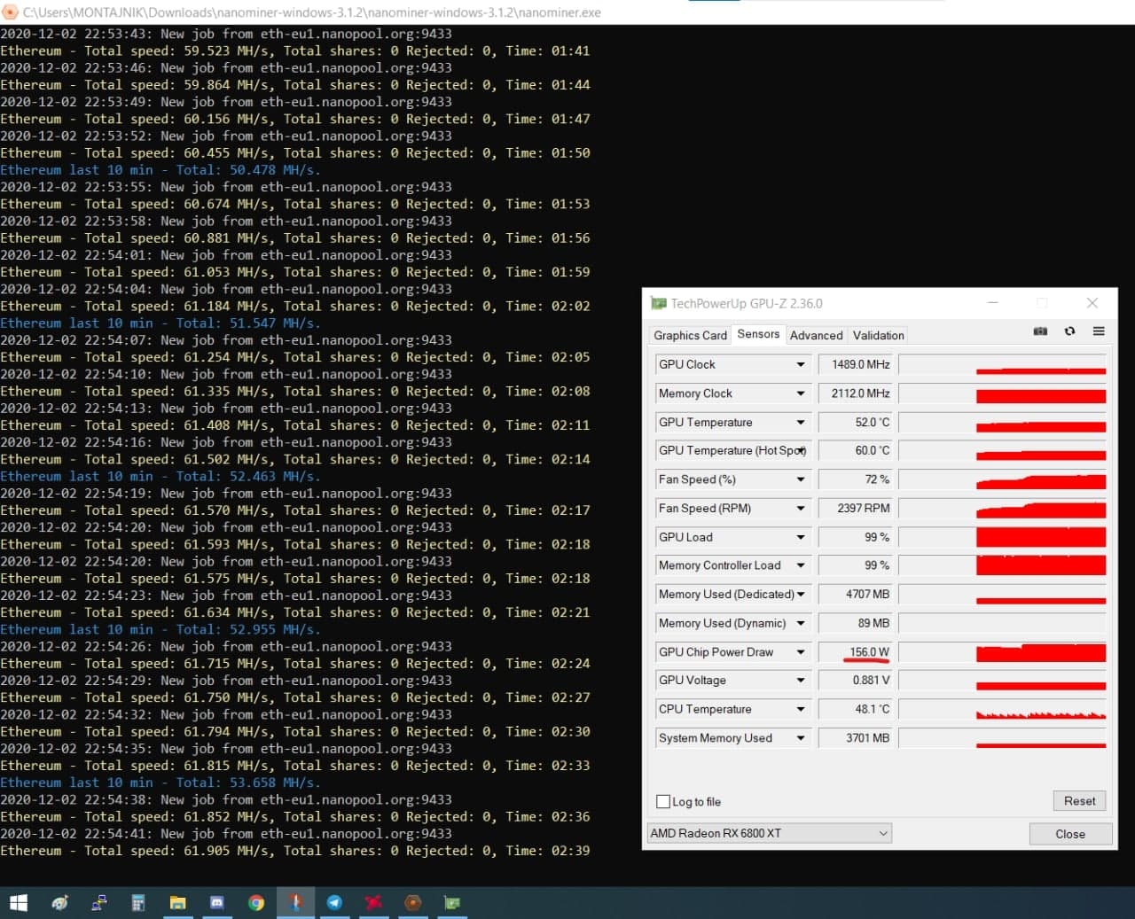Viewport: 1135px width, 919px height.
Task: Take a GPU-Z screenshot with camera icon
Action: pos(1040,331)
